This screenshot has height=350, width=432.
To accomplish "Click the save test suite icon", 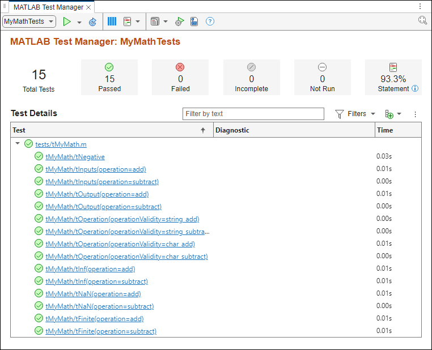I will pyautogui.click(x=194, y=22).
